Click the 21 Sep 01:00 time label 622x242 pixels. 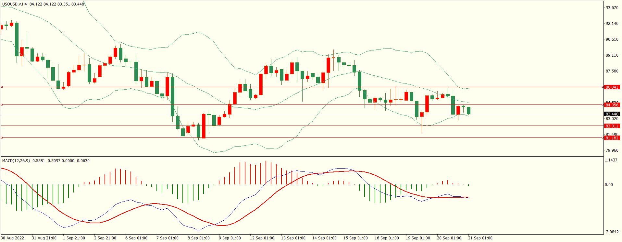coord(480,238)
